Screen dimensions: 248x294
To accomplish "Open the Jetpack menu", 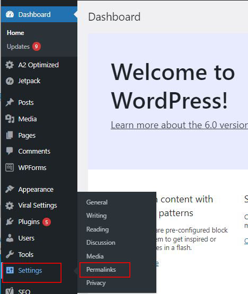I will 29,81.
